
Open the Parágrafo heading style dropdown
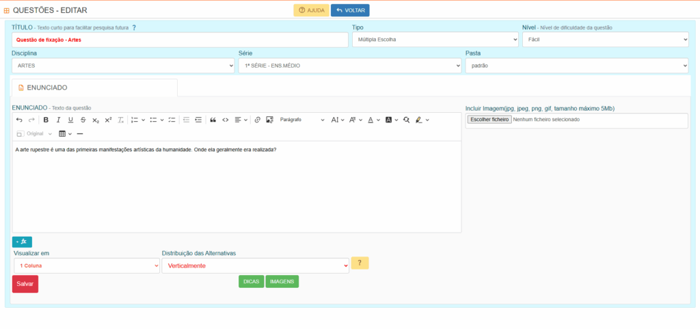click(301, 120)
